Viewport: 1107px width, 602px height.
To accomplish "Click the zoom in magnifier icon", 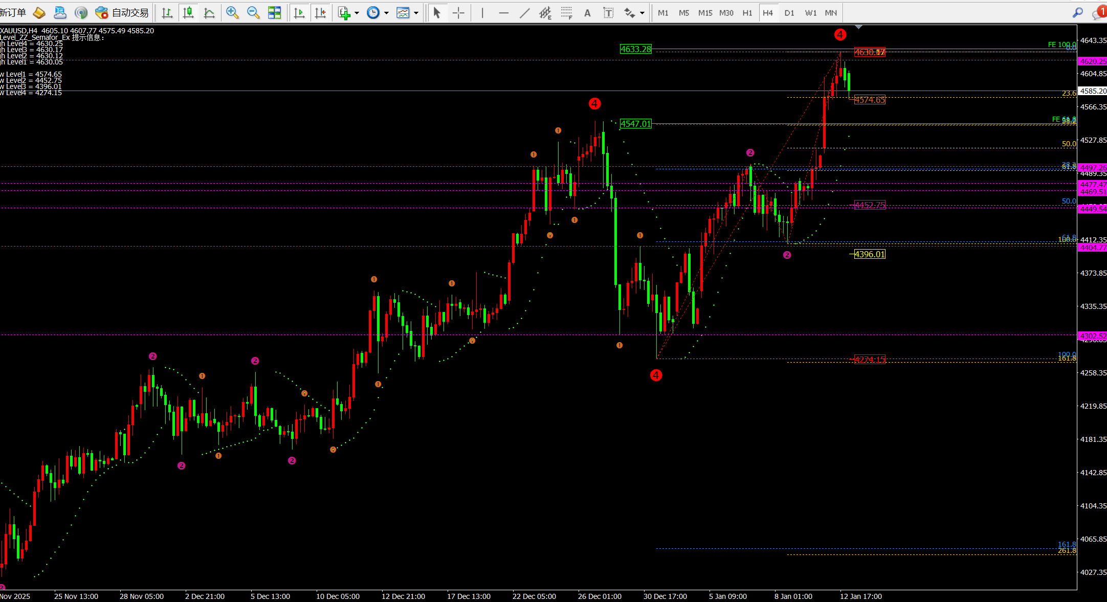I will pyautogui.click(x=232, y=13).
